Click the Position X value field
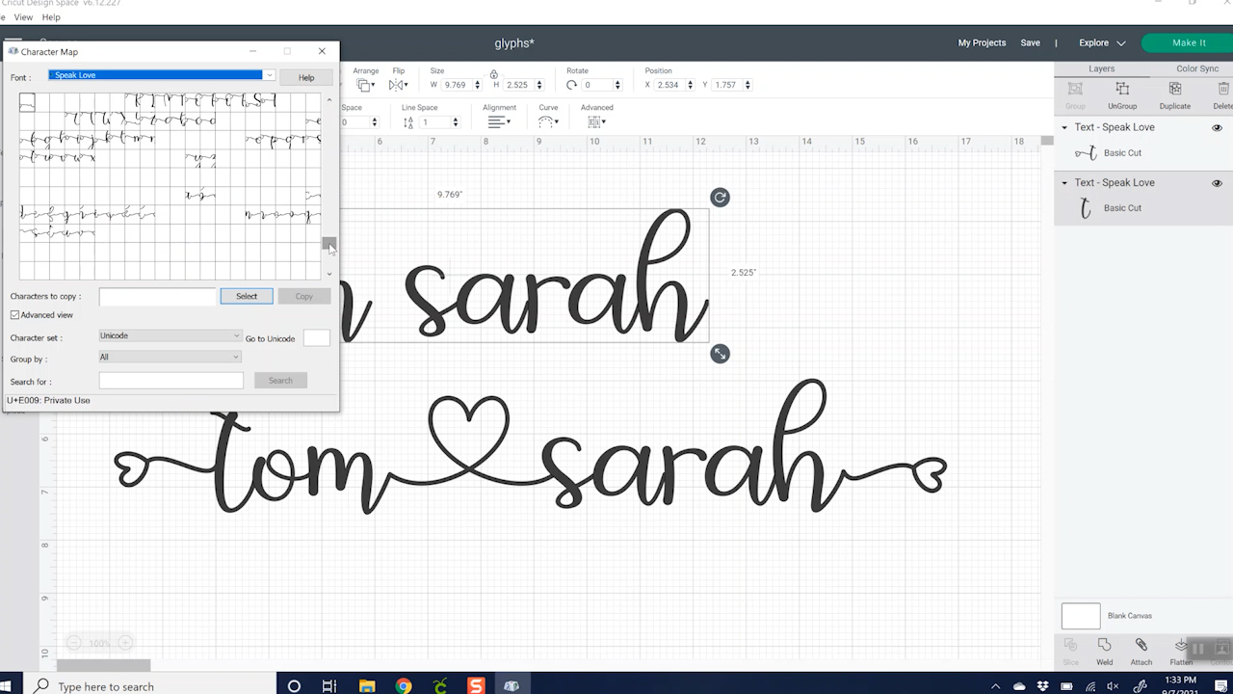 pyautogui.click(x=669, y=85)
